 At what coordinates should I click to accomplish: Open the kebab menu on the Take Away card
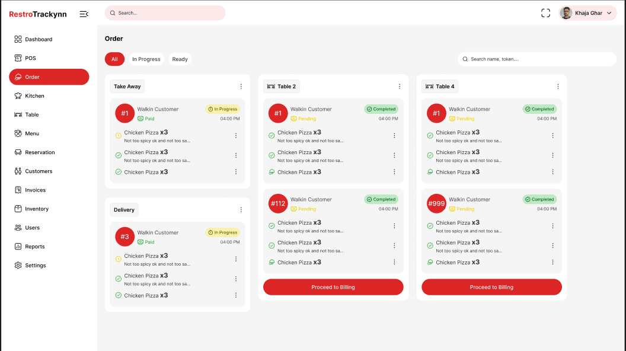point(241,86)
